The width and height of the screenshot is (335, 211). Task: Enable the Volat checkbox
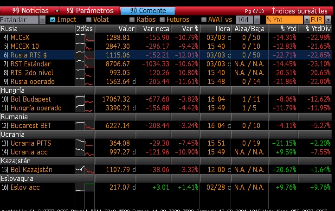click(x=89, y=20)
